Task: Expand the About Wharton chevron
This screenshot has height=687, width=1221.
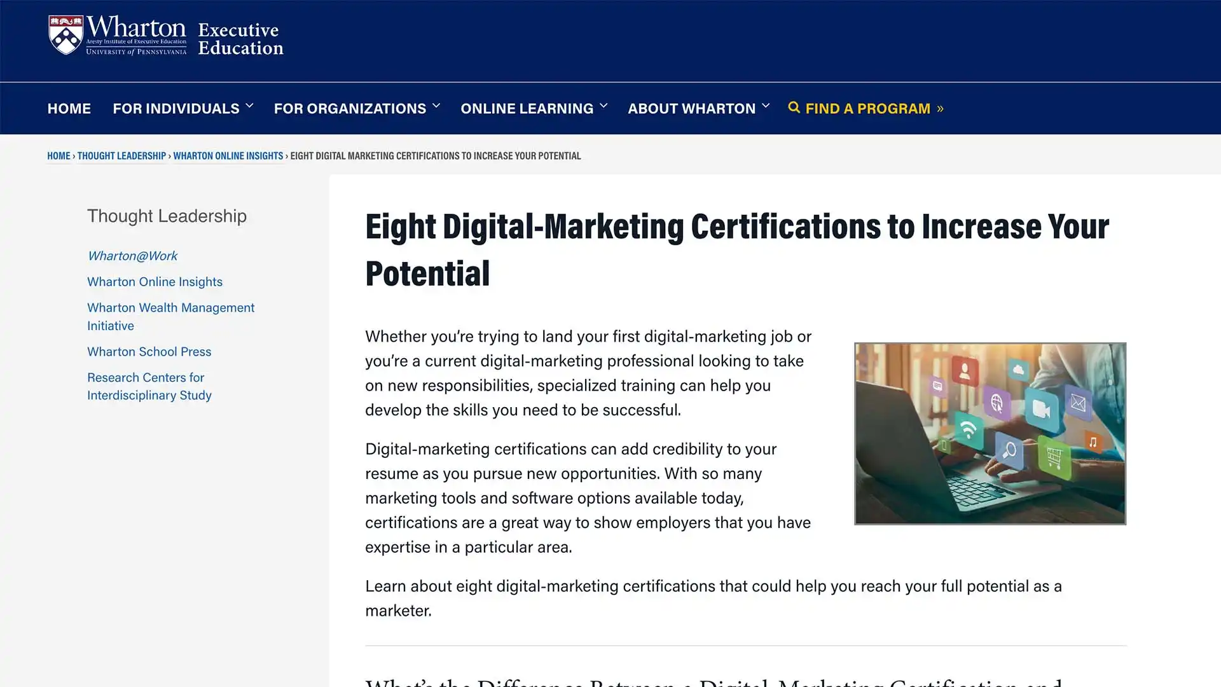Action: 766,106
